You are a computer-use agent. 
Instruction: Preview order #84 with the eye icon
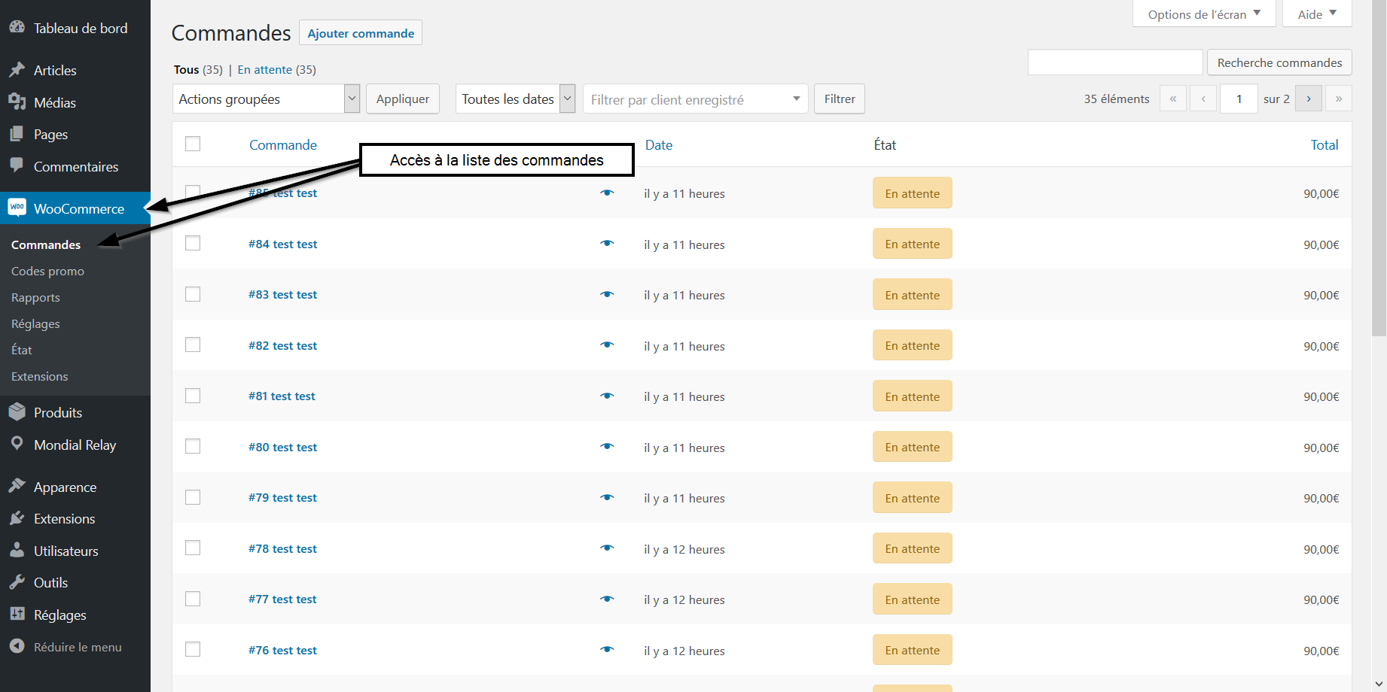pyautogui.click(x=607, y=244)
